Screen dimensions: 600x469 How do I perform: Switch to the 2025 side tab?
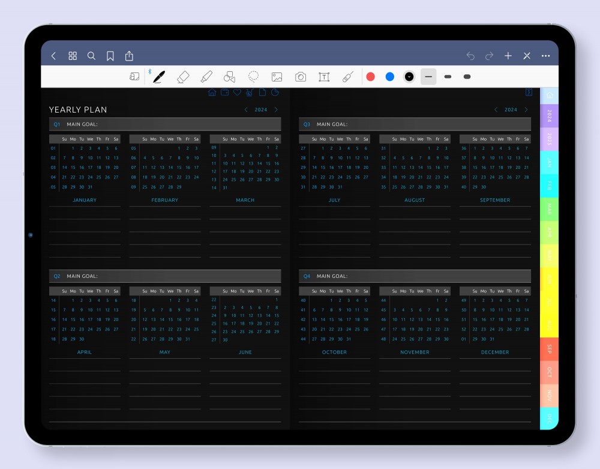point(550,139)
